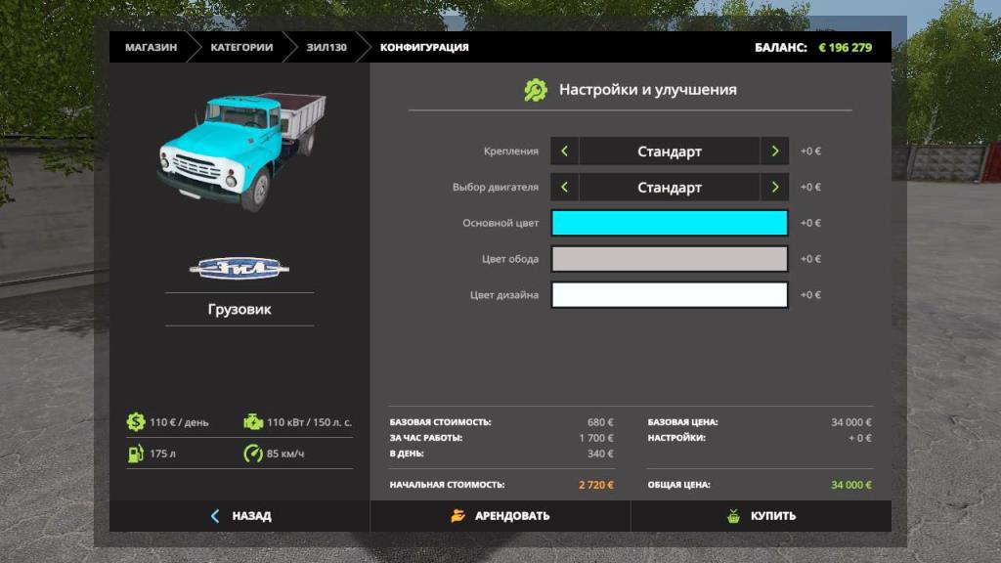This screenshot has width=1001, height=563.
Task: Select previous Крепления option with left arrow
Action: [564, 152]
